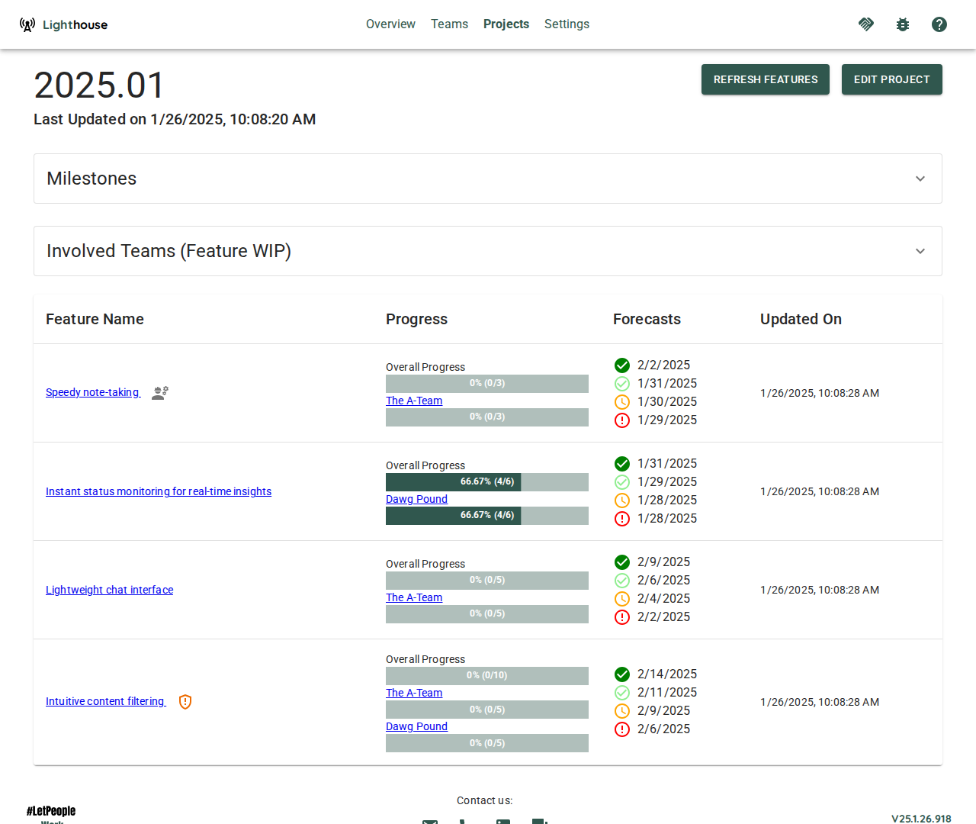Click the 1/30/2025 forecast date
The image size is (976, 824).
(x=667, y=402)
